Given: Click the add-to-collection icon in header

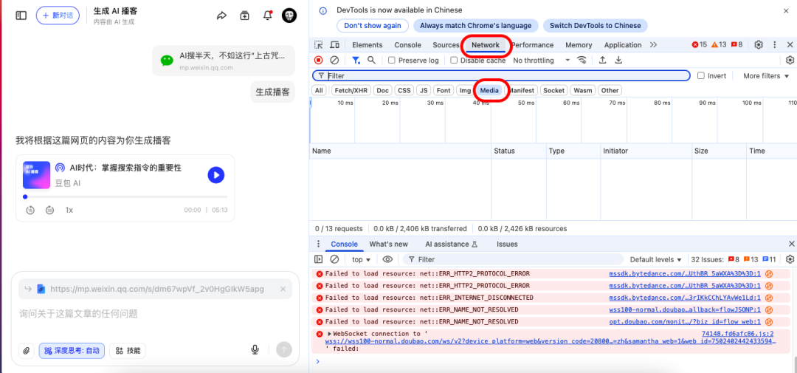Looking at the screenshot, I should coord(244,16).
